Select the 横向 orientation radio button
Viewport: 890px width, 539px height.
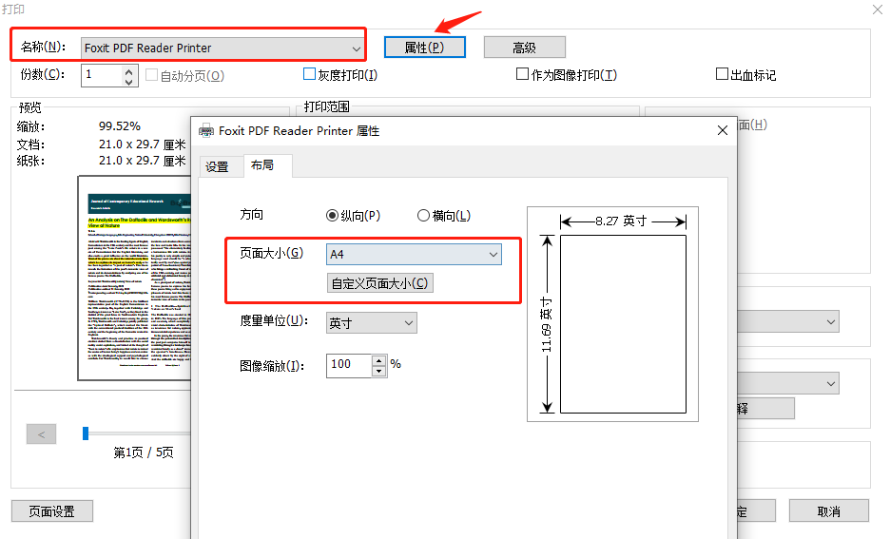[424, 216]
